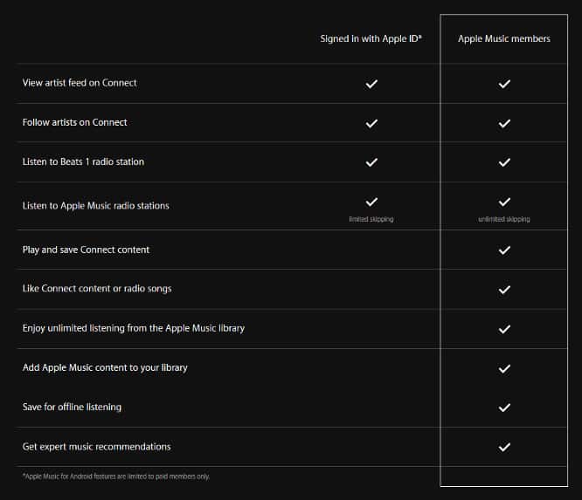
Task: Select the 'Apple Music members' column header
Action: pyautogui.click(x=504, y=39)
